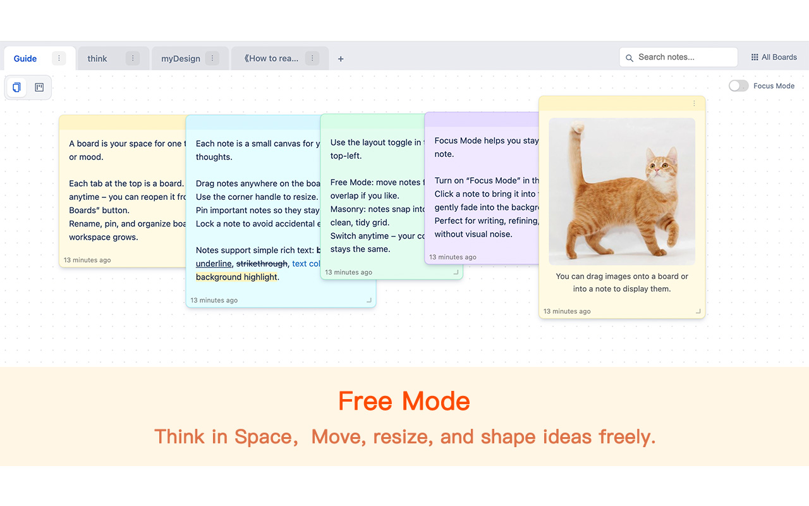
Task: Select the Free Mode layout icon
Action: tap(17, 87)
